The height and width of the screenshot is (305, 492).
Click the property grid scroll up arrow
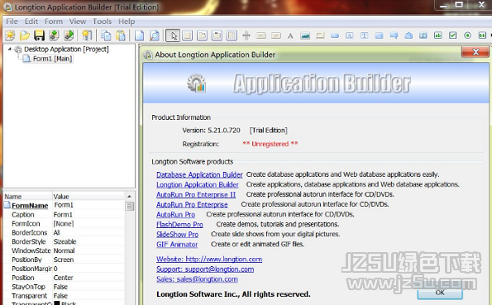pos(129,197)
